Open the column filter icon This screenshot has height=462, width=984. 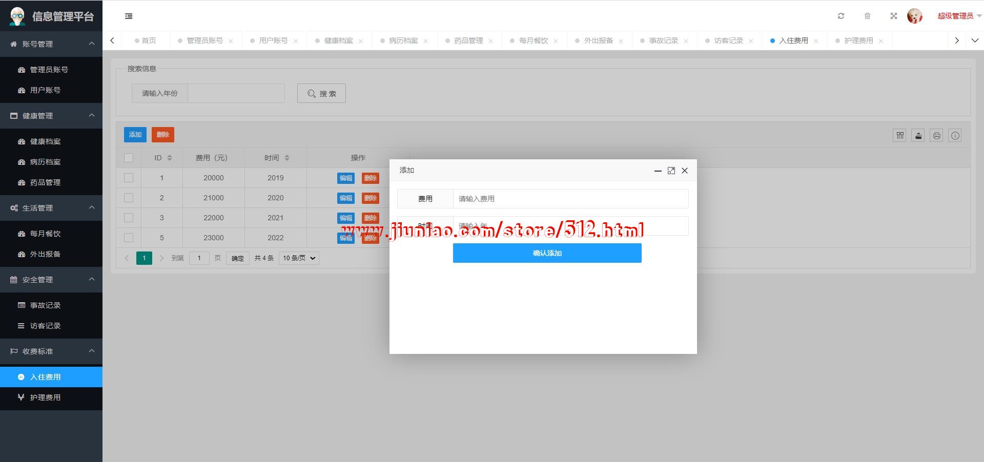[900, 135]
